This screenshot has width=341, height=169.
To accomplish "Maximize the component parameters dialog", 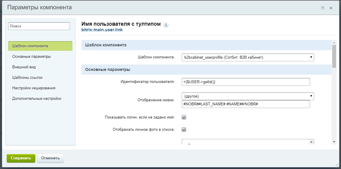I will coord(323,8).
